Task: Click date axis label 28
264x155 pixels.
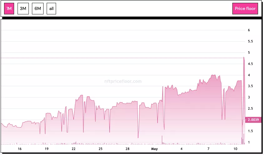Action: coord(127,149)
